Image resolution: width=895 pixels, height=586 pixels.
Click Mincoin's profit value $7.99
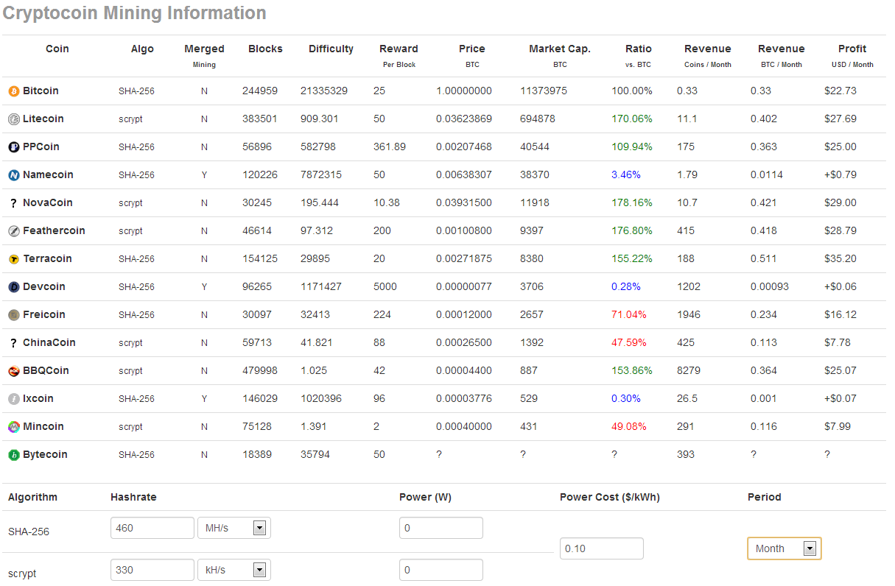(838, 426)
